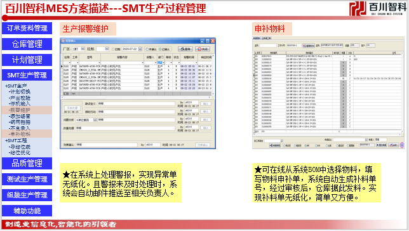Click the 改善处理 text input field

tap(125, 128)
